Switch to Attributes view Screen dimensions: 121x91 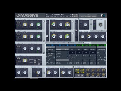(88, 16)
